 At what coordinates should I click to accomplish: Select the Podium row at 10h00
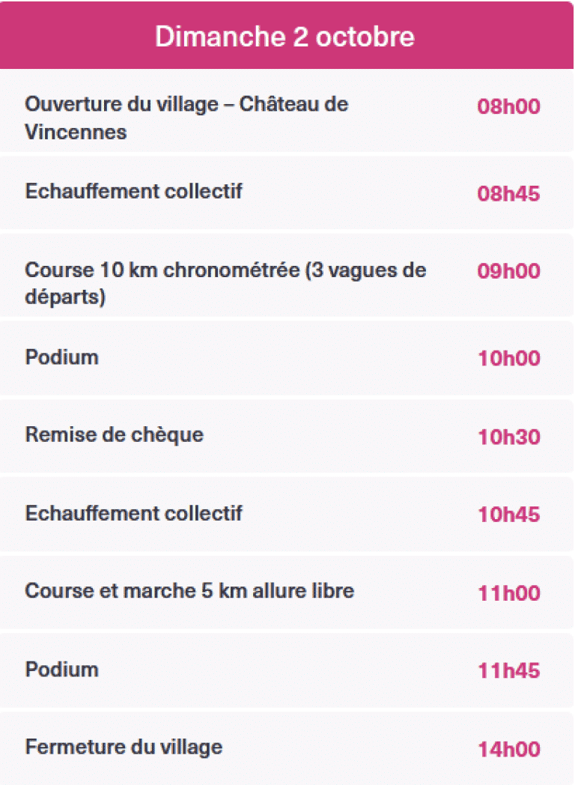(286, 358)
